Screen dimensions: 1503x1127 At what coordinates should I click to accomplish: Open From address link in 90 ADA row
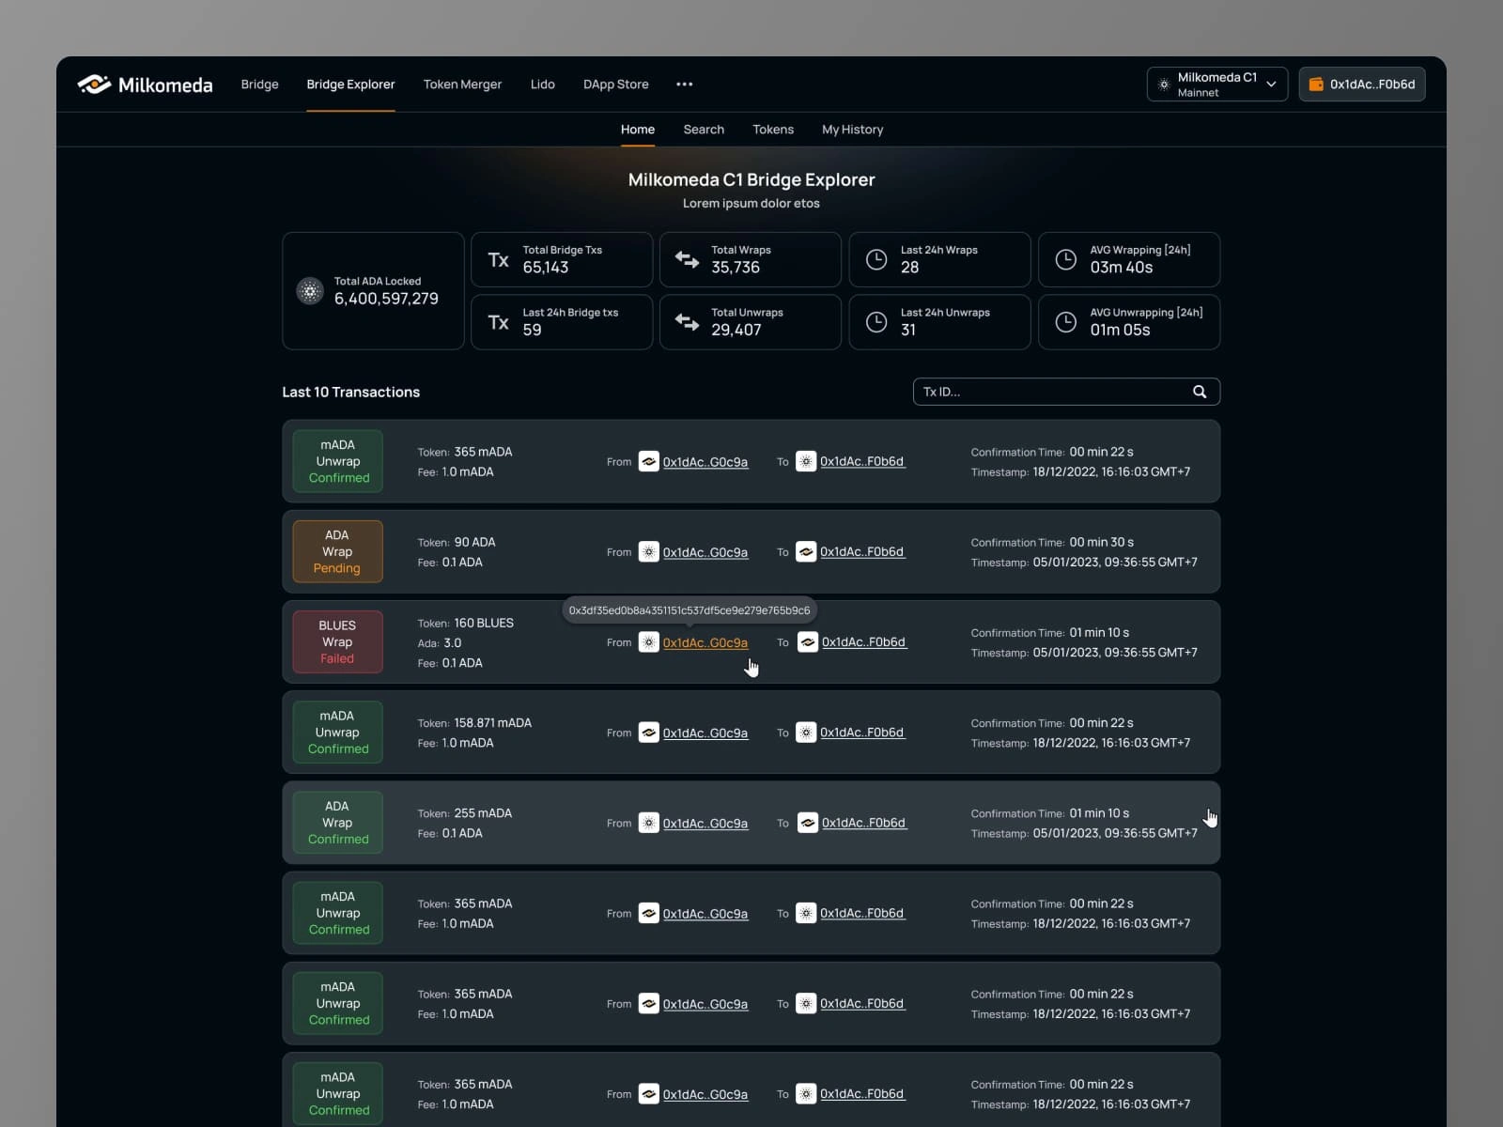pyautogui.click(x=705, y=552)
